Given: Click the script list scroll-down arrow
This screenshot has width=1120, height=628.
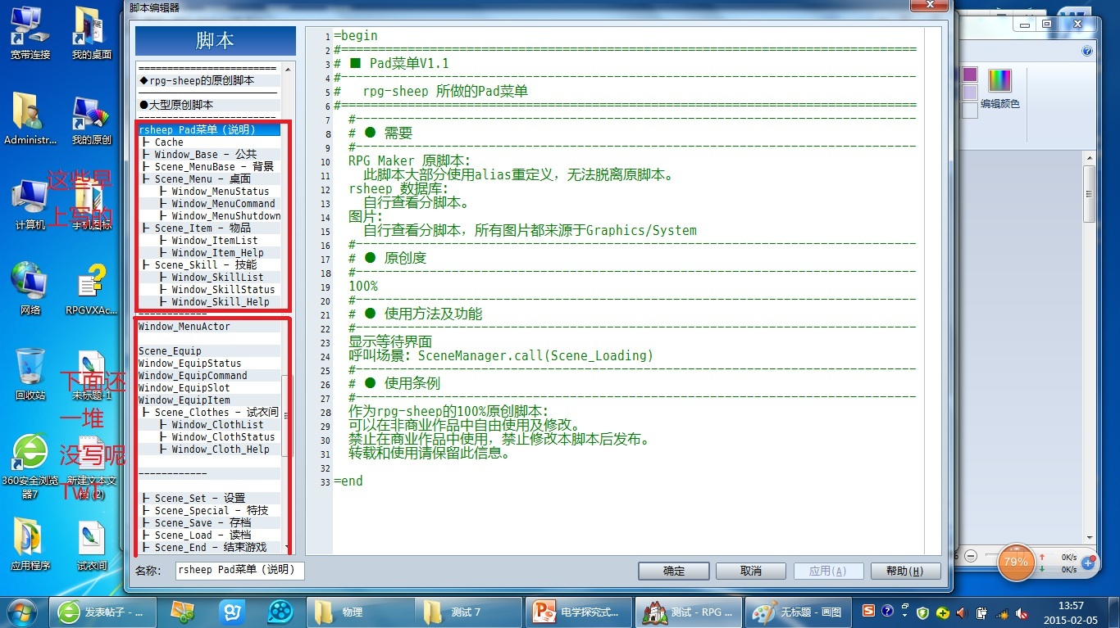Looking at the screenshot, I should click(x=286, y=547).
